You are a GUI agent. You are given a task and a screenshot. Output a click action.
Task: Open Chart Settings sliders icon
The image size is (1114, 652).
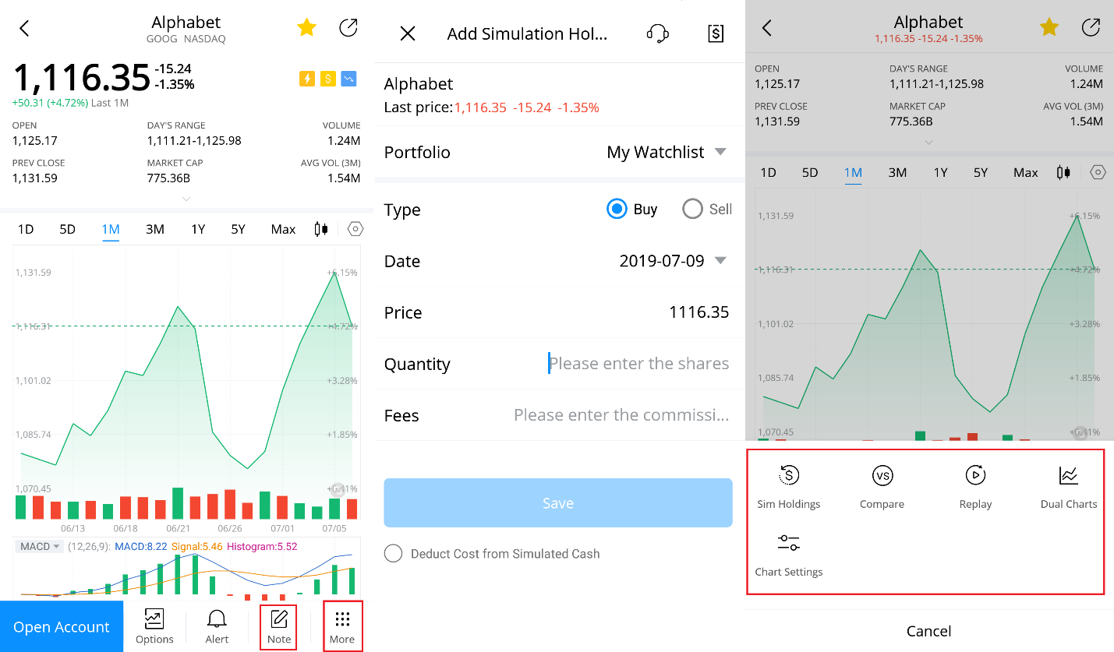[788, 544]
